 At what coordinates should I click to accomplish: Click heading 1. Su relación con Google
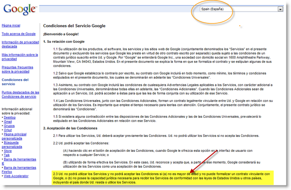tap(64, 41)
